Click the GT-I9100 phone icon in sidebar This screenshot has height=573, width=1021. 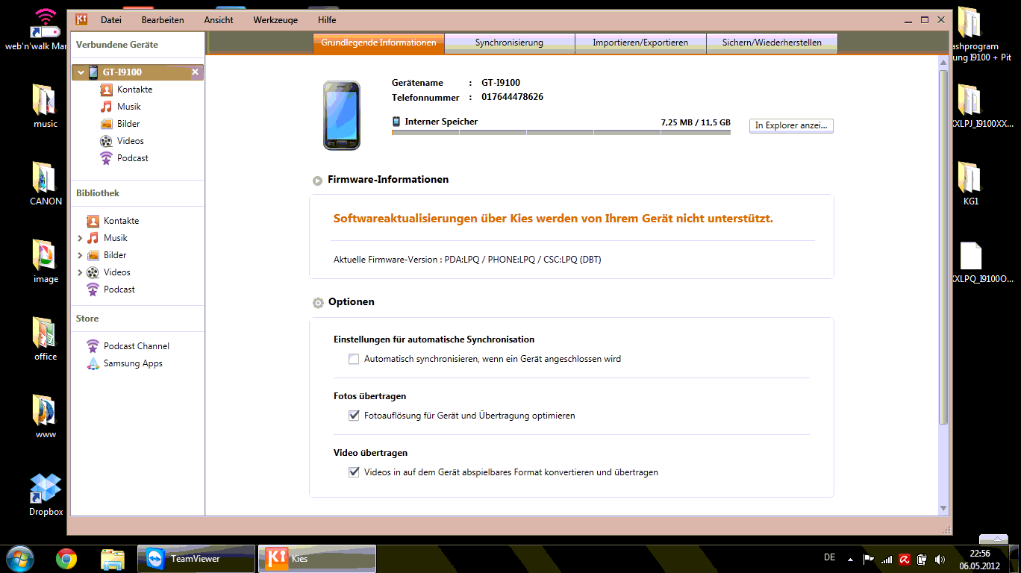[93, 72]
